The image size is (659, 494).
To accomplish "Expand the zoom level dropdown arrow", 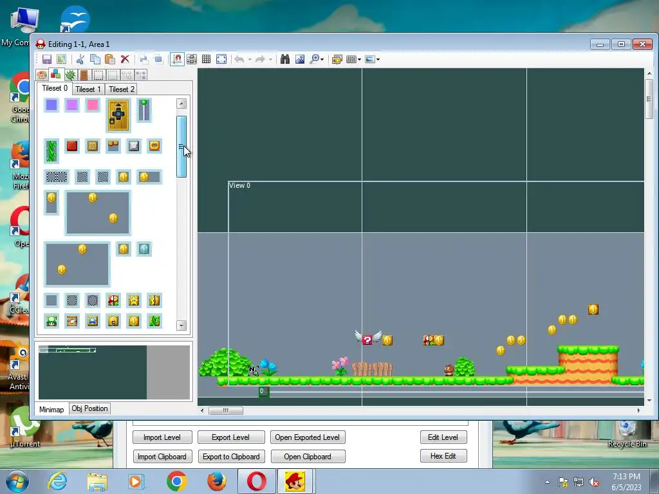I will click(322, 60).
